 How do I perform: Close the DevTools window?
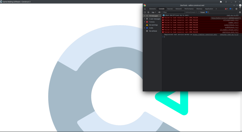(x=240, y=5)
